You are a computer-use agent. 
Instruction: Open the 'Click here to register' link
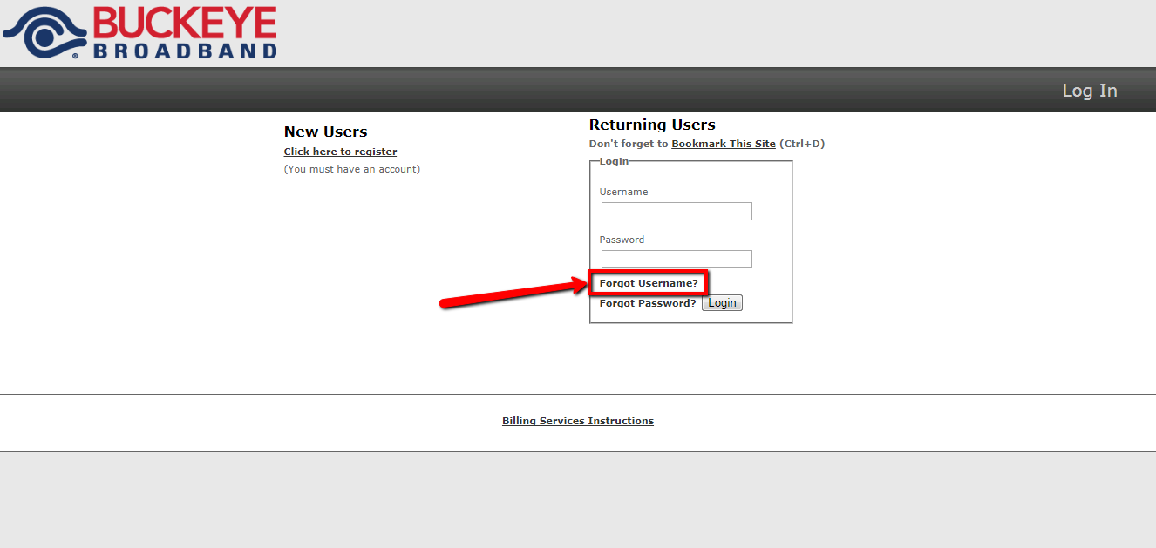point(340,152)
